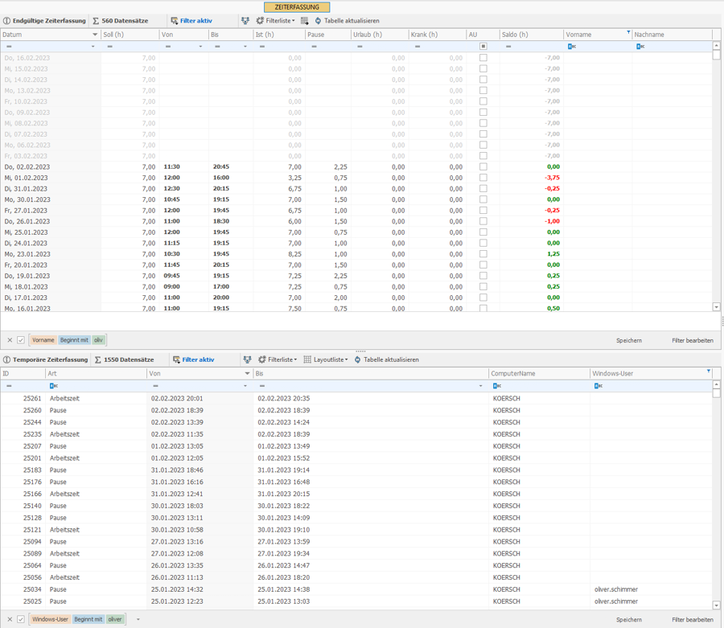Click filter group icon in lower toolbar
724x628 pixels.
(248, 359)
